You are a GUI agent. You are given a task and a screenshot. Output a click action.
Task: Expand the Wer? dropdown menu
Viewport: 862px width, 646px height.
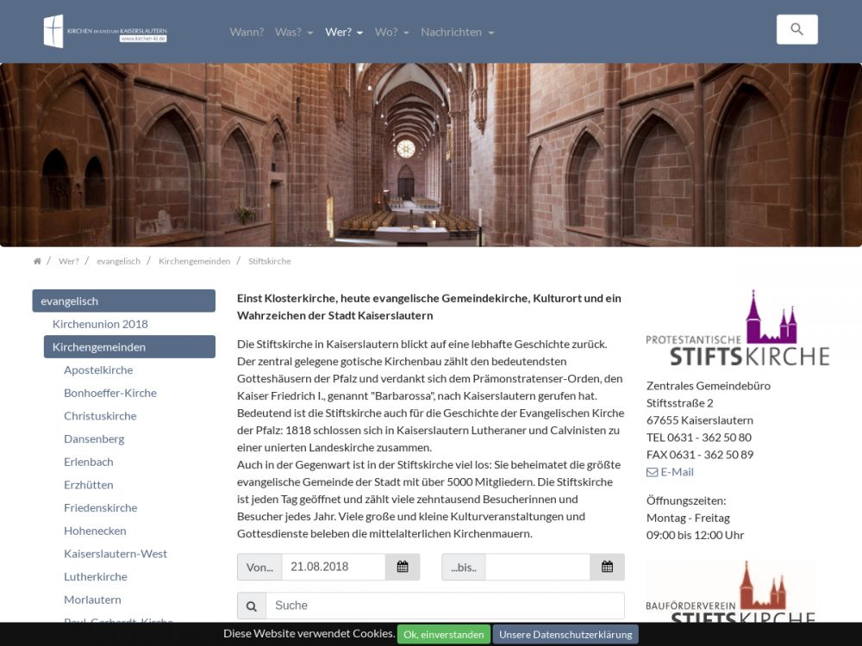pos(344,32)
